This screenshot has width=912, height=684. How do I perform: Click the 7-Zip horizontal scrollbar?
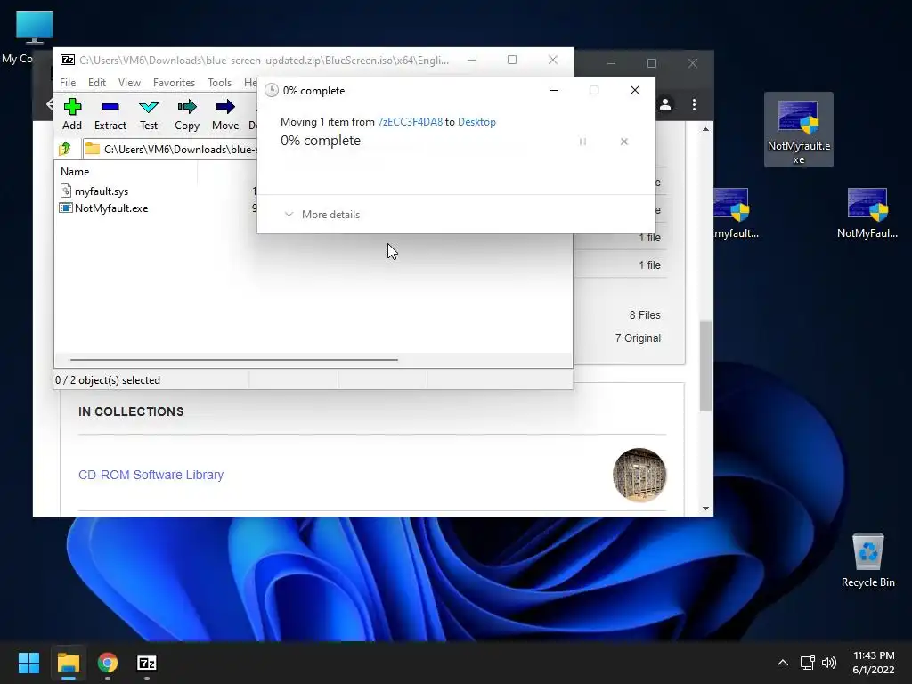tap(234, 360)
